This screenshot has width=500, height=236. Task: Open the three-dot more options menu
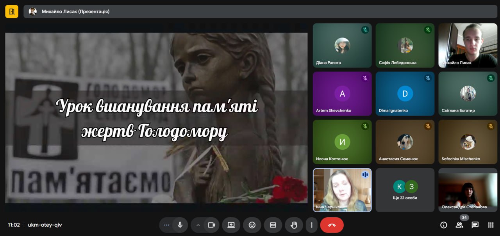pos(311,225)
